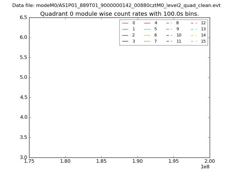The width and height of the screenshot is (233, 175).
Task: Click the 1.75 x-axis tick label
Action: pos(29,161)
